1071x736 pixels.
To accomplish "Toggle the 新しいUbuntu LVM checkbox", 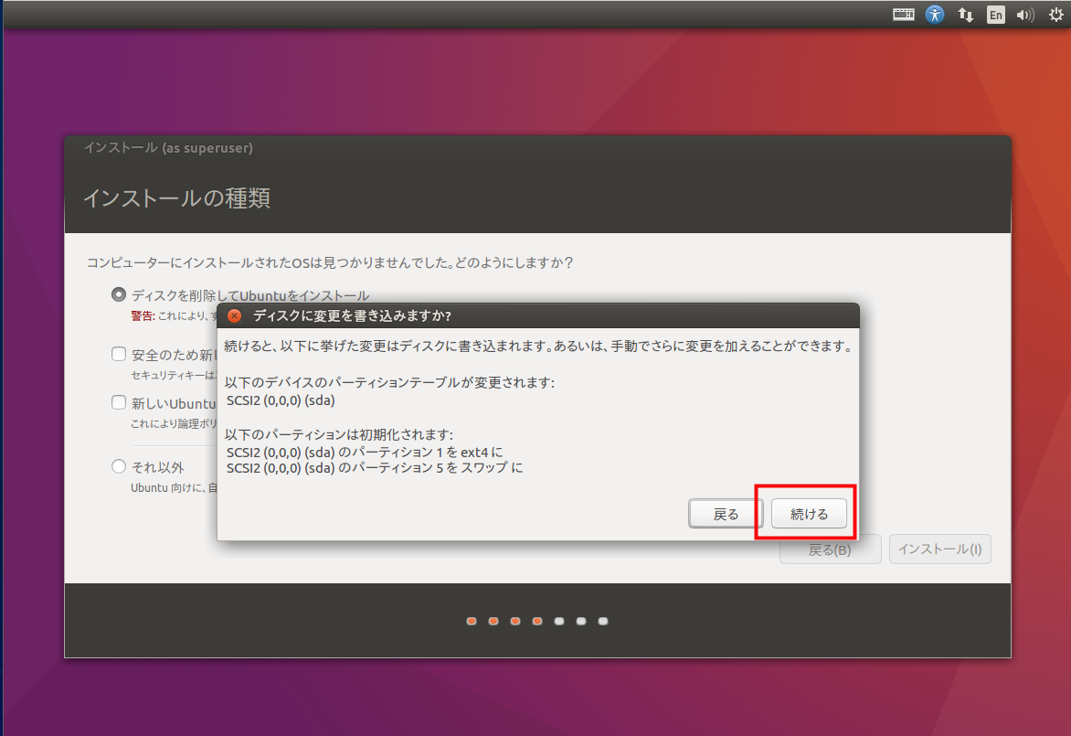I will pos(118,402).
